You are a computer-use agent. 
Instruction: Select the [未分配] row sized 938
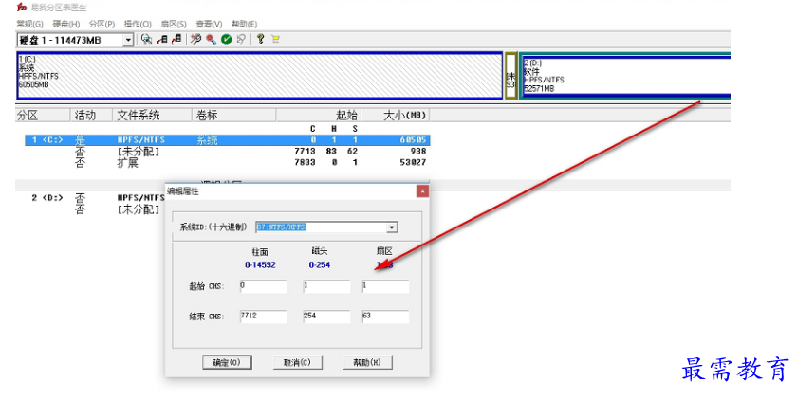tap(228, 152)
